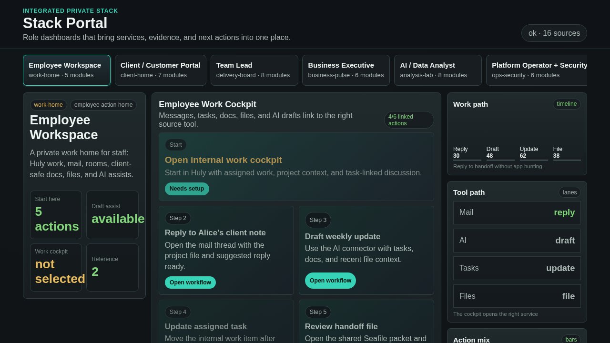The width and height of the screenshot is (610, 343).
Task: Select the AI draft lane
Action: click(517, 241)
